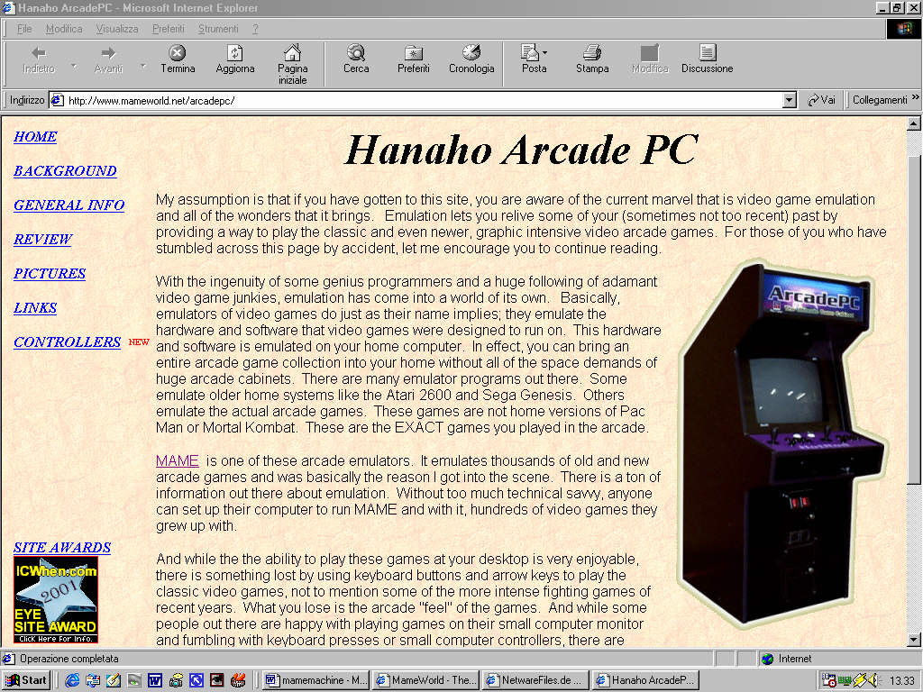This screenshot has width=923, height=692.
Task: Switch to NetwareFiles.de taskbar window
Action: 535,680
